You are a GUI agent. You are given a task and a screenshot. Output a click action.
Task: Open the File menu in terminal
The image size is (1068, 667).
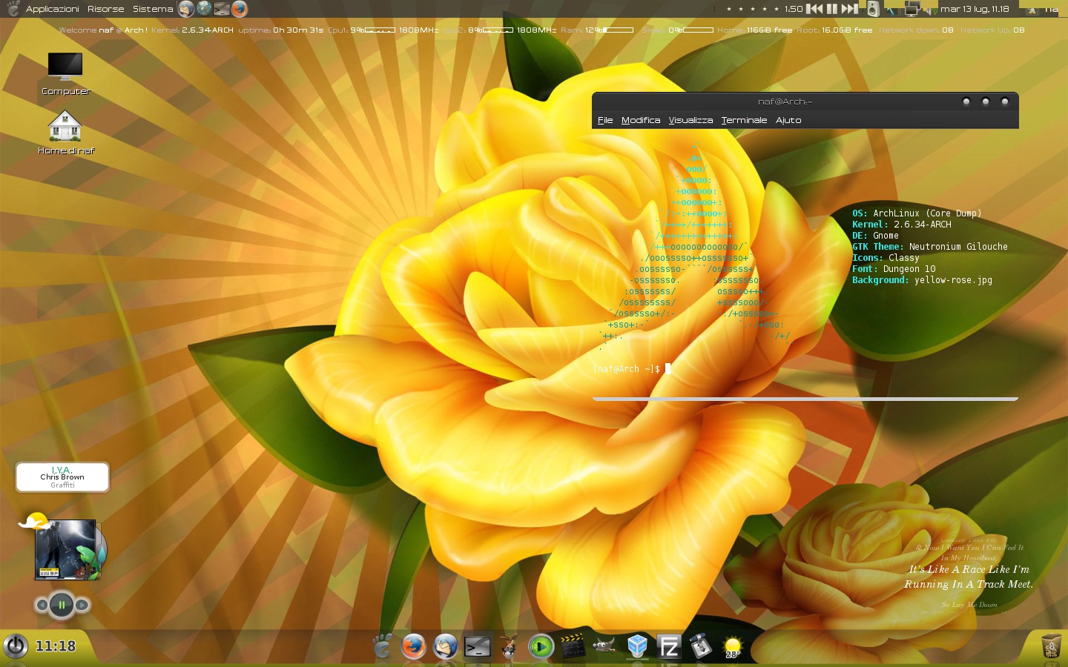605,120
